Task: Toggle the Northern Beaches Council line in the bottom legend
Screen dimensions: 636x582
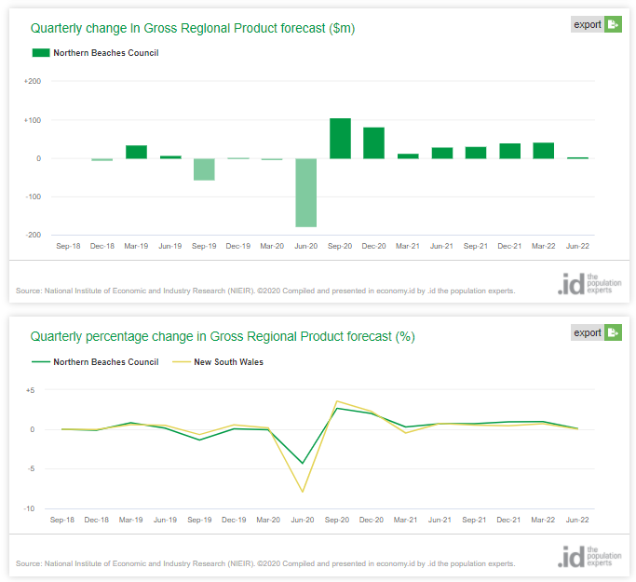Action: coord(105,362)
